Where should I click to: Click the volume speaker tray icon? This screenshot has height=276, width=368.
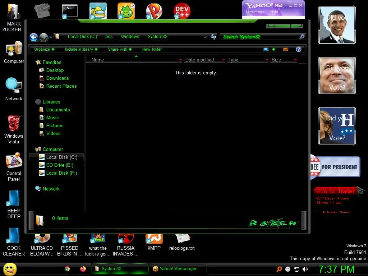(305, 269)
